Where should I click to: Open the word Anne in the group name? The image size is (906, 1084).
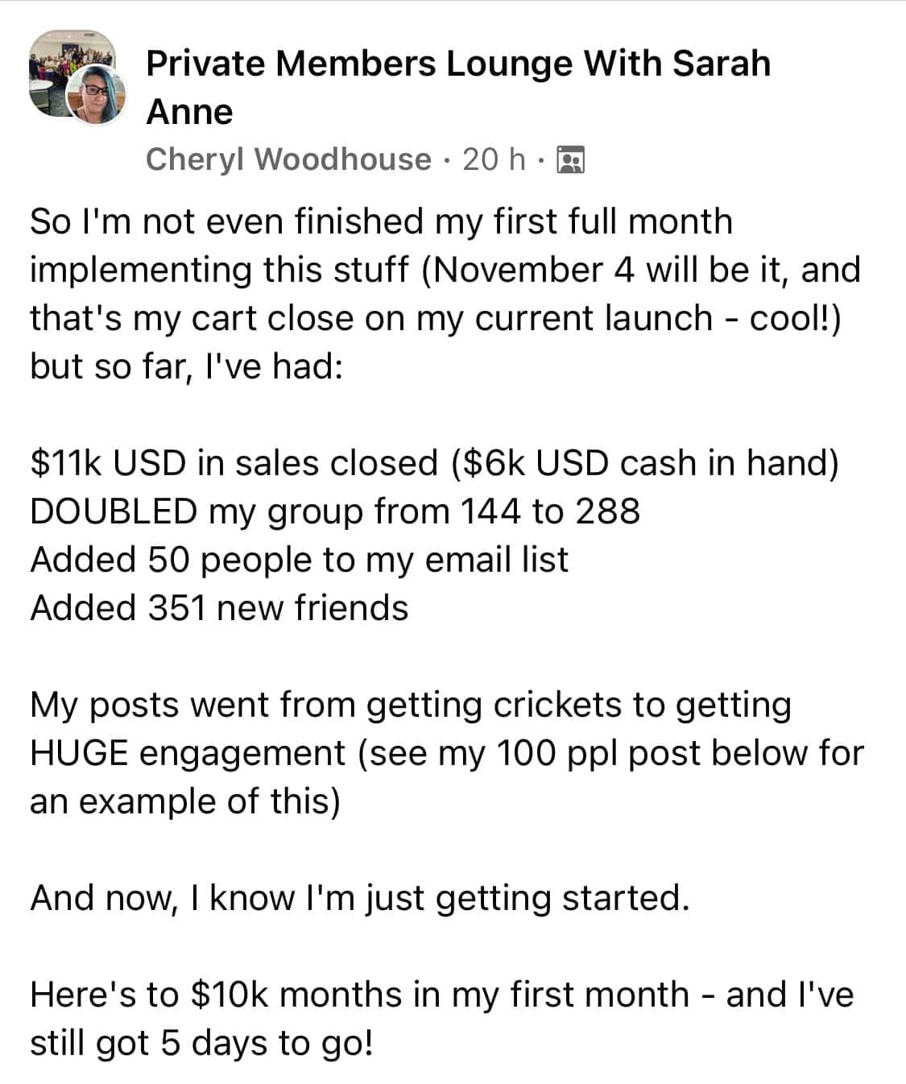(x=189, y=112)
